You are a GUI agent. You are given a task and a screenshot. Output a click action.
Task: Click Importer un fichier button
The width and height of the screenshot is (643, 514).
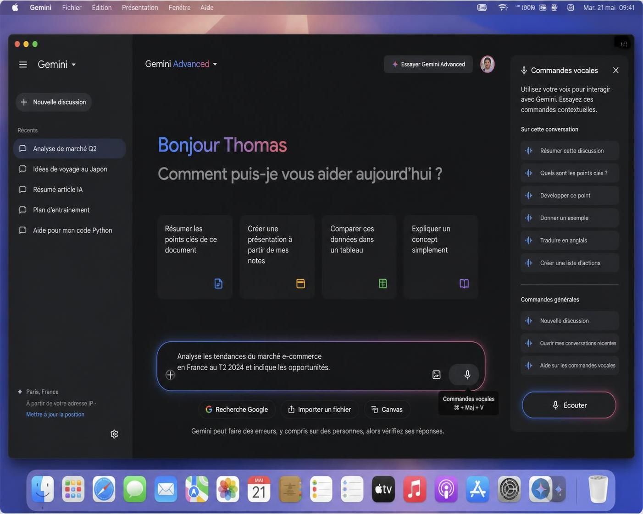[319, 410]
